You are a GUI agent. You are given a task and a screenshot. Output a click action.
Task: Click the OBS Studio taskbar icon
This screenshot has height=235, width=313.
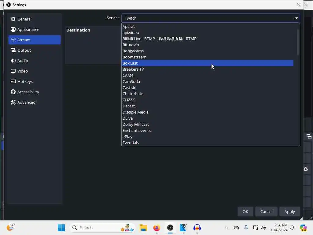pyautogui.click(x=170, y=228)
